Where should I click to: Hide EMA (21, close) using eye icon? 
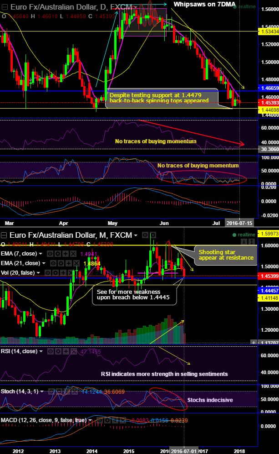(53, 263)
